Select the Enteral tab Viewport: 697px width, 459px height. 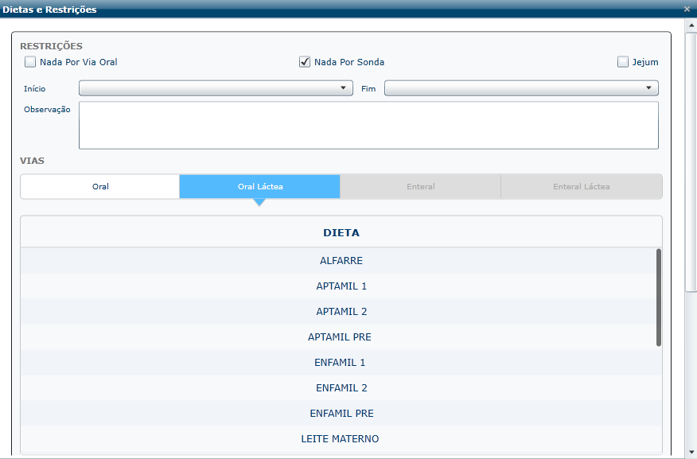pyautogui.click(x=421, y=187)
